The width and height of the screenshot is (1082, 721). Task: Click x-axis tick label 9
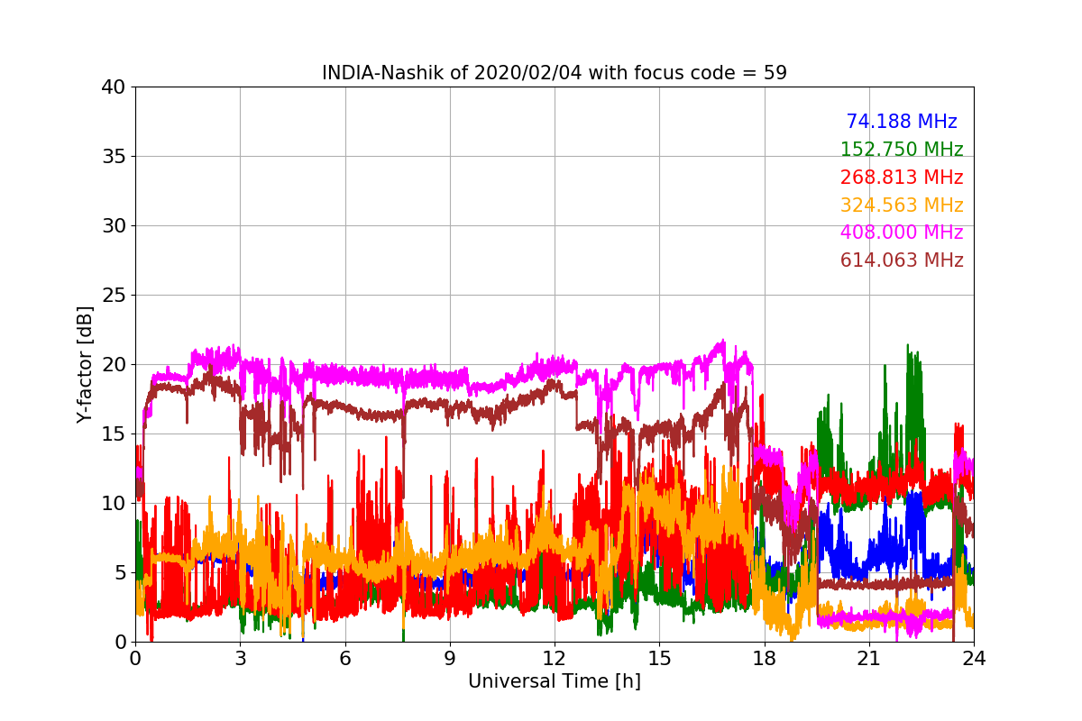(x=450, y=659)
